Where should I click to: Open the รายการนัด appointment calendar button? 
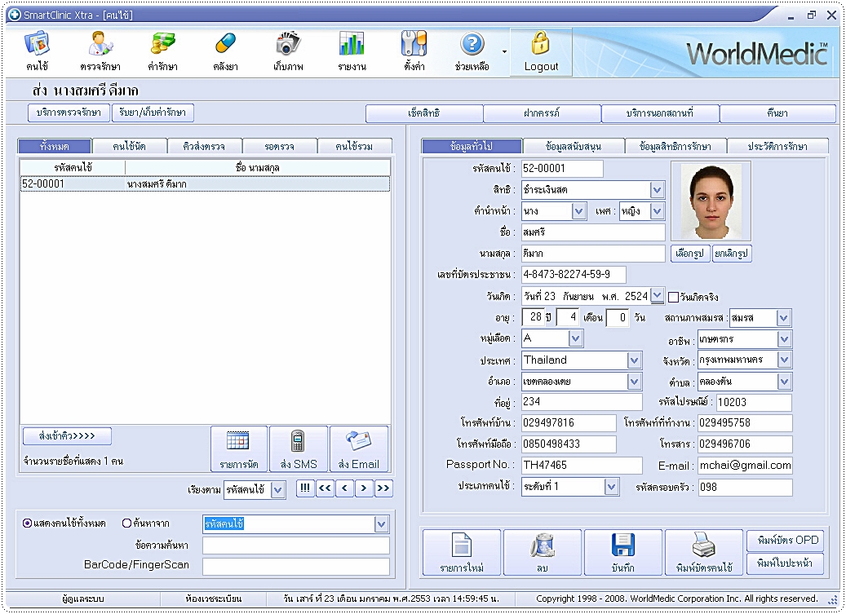[239, 449]
